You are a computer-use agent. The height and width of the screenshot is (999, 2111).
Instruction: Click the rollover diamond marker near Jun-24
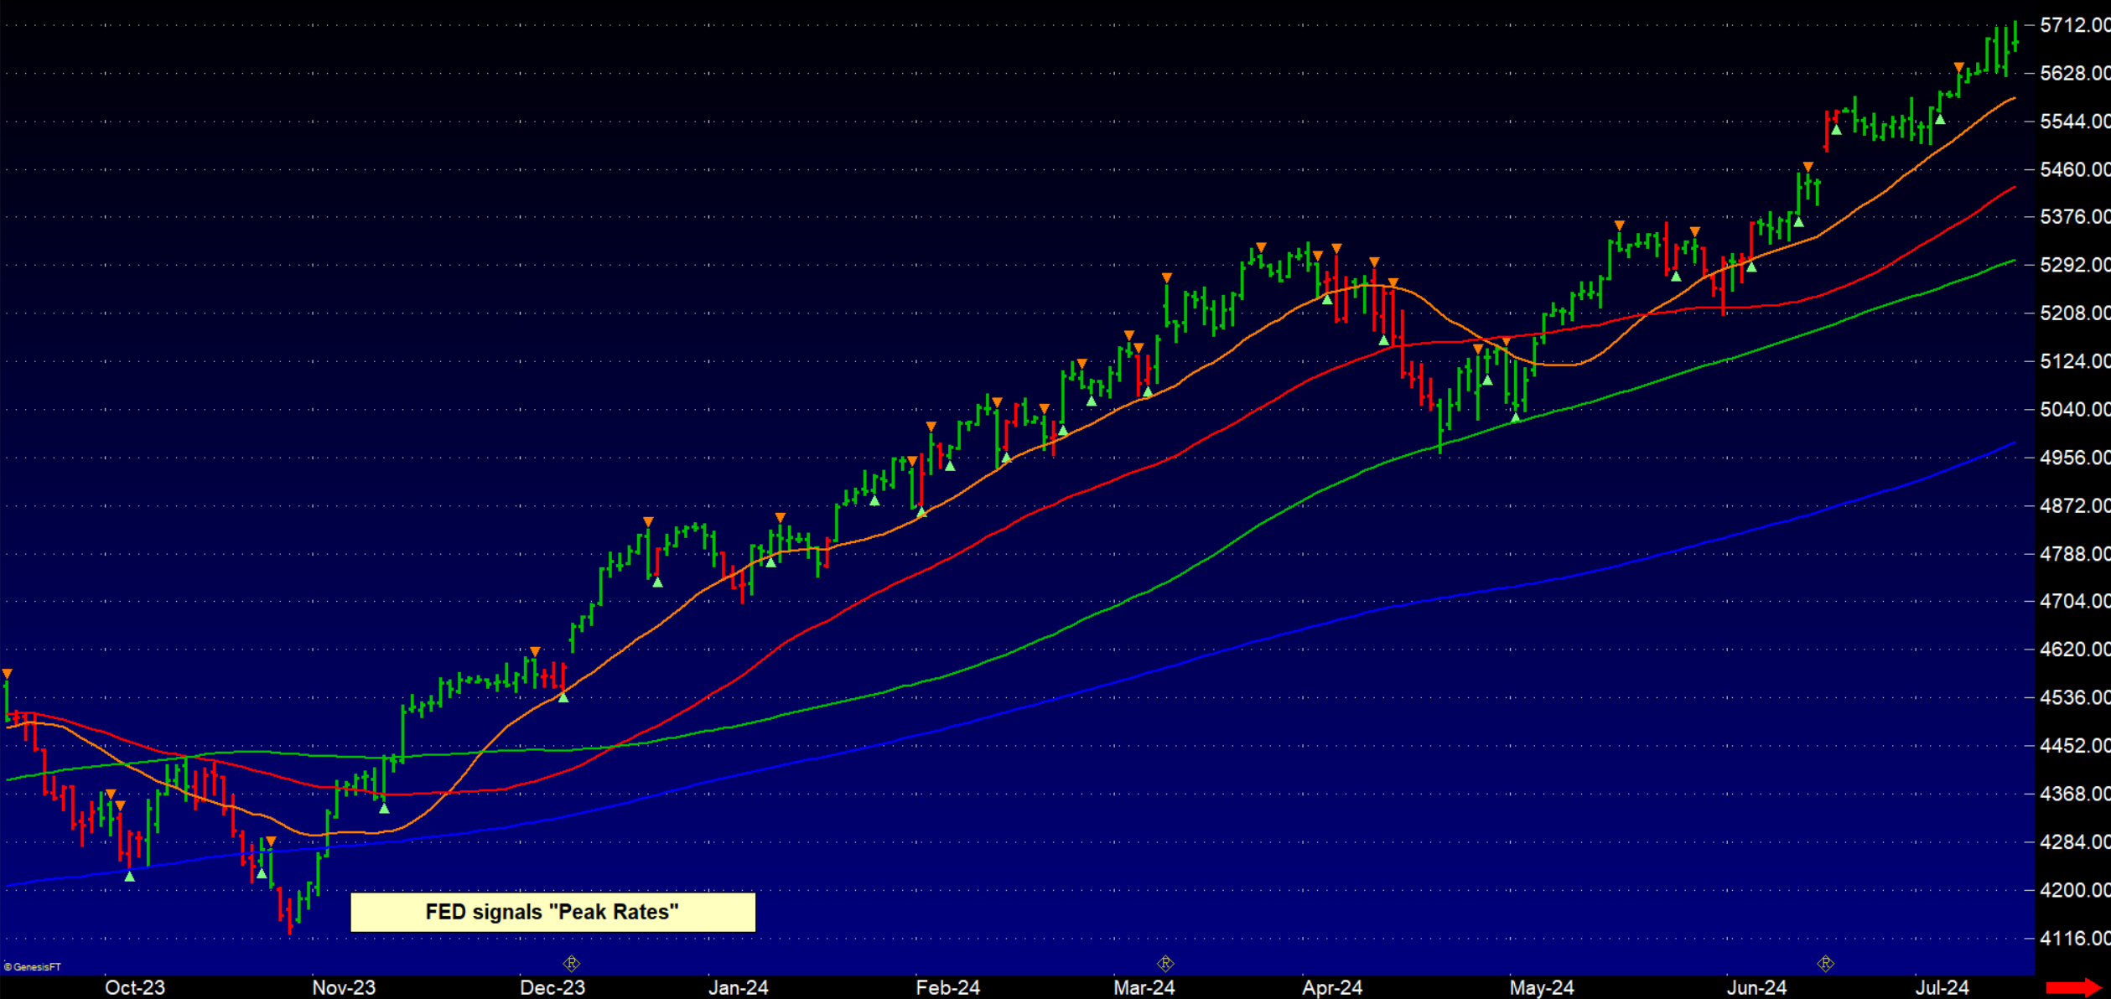1825,963
